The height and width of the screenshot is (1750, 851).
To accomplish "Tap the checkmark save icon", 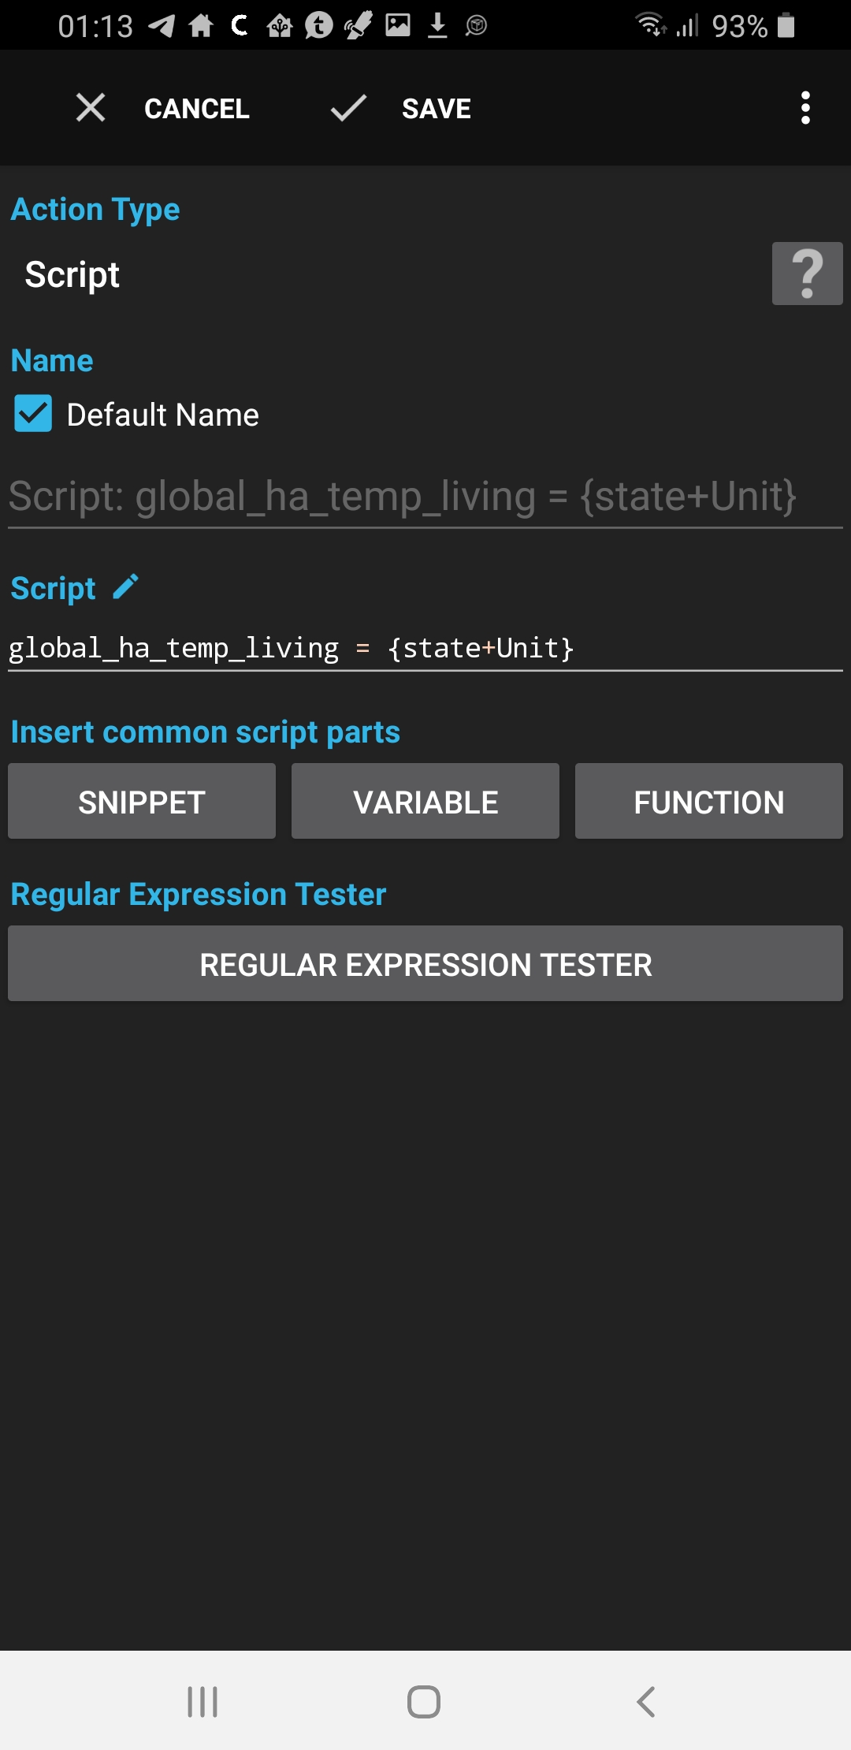I will point(348,107).
